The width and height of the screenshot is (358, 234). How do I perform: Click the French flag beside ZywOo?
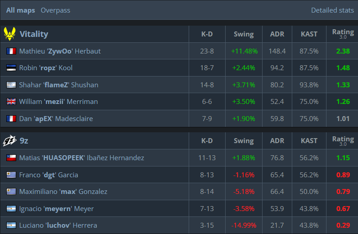(11, 51)
